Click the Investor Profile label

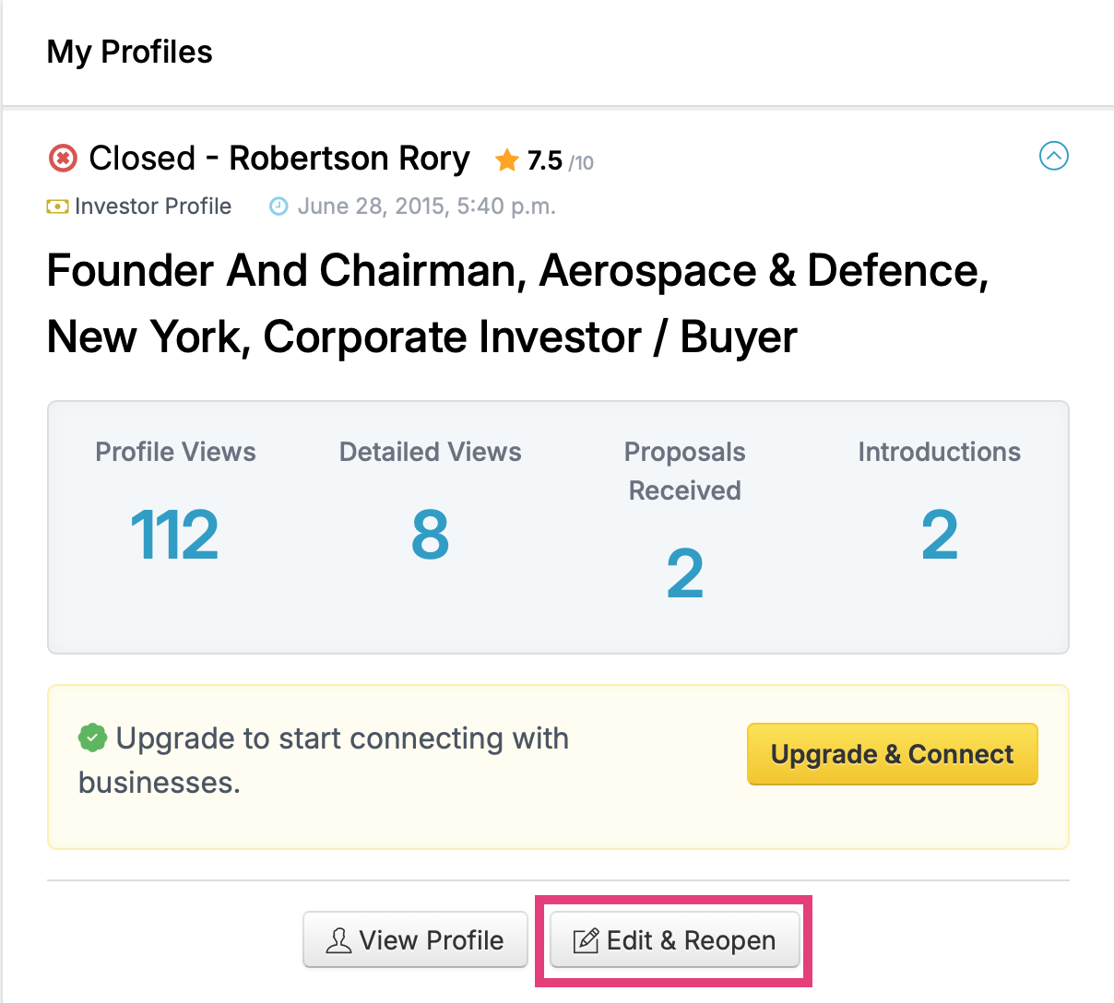153,206
